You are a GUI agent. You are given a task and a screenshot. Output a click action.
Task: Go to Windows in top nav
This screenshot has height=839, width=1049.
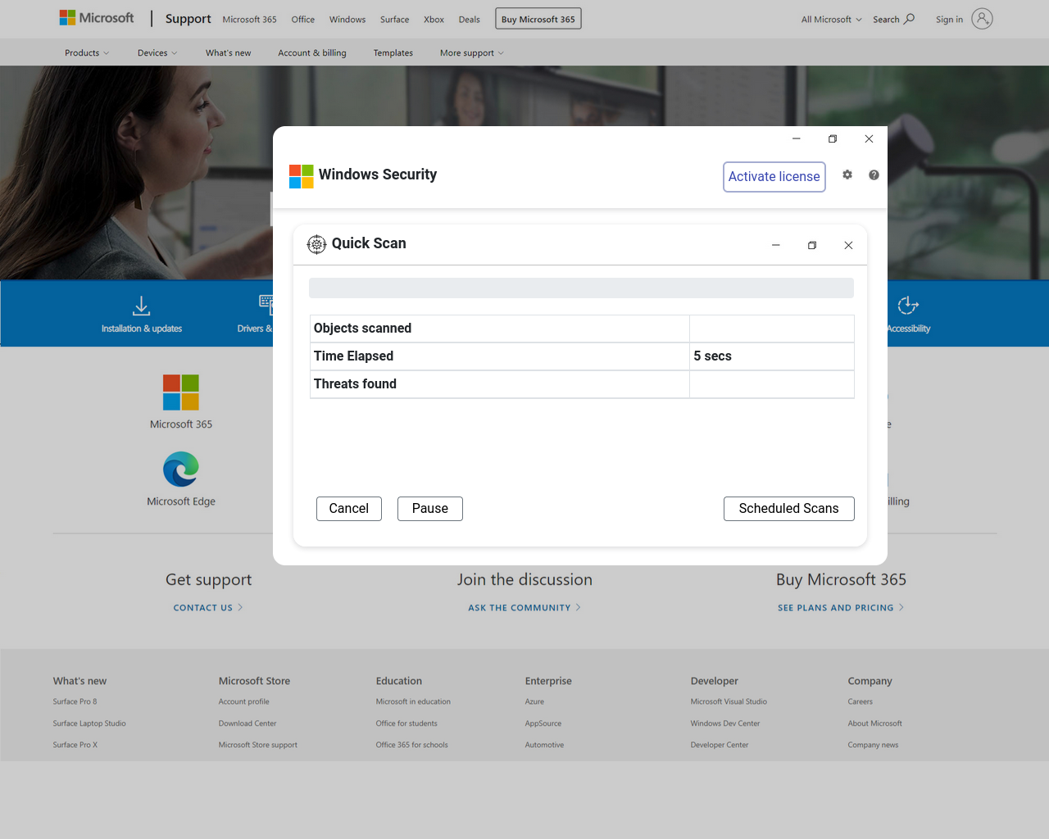point(347,19)
